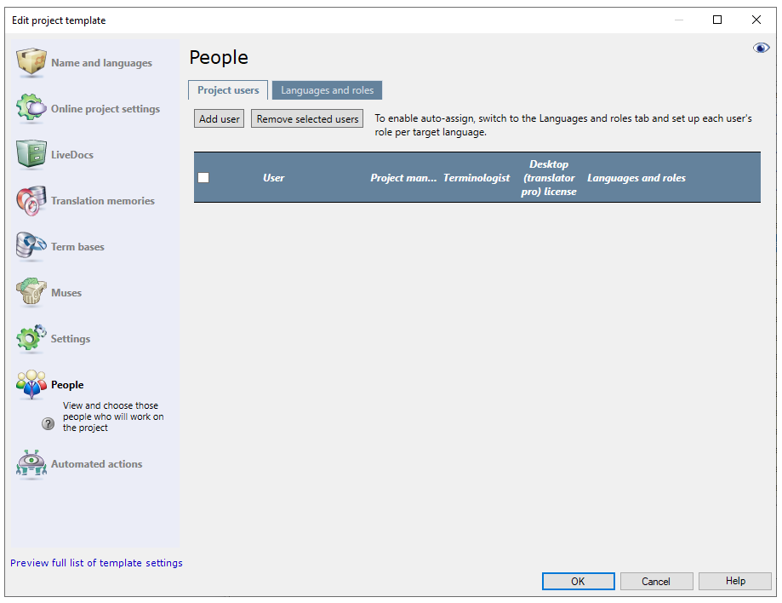The width and height of the screenshot is (782, 603).
Task: Select the Muses icon in sidebar
Action: pos(31,292)
